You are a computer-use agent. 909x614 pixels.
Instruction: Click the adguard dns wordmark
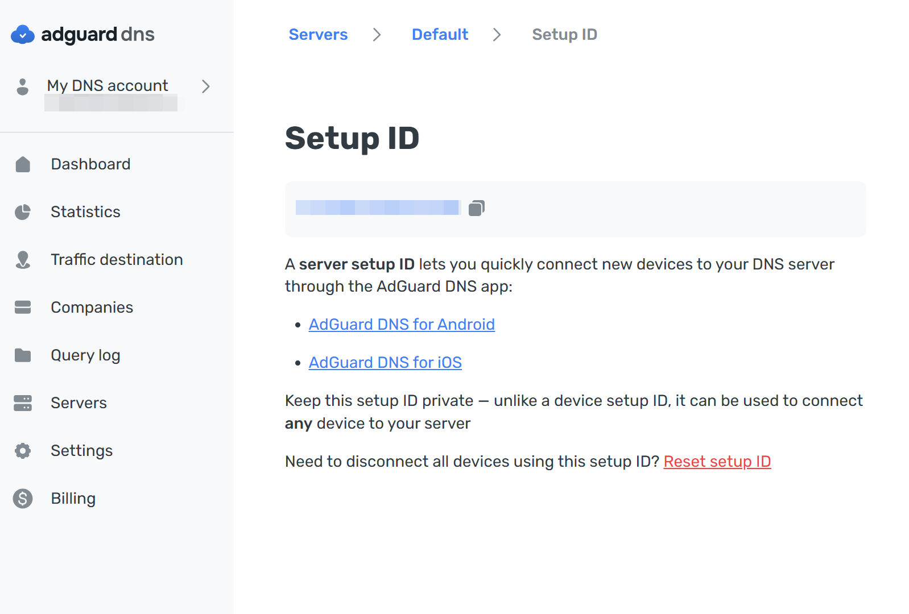point(98,35)
